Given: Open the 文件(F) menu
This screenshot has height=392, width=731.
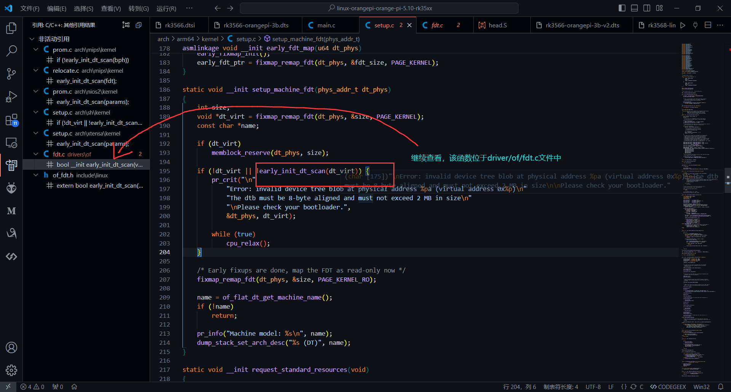Looking at the screenshot, I should [x=30, y=8].
